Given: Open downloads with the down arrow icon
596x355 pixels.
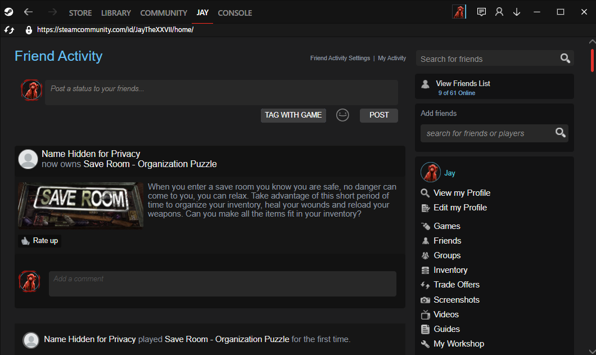Looking at the screenshot, I should pyautogui.click(x=517, y=12).
